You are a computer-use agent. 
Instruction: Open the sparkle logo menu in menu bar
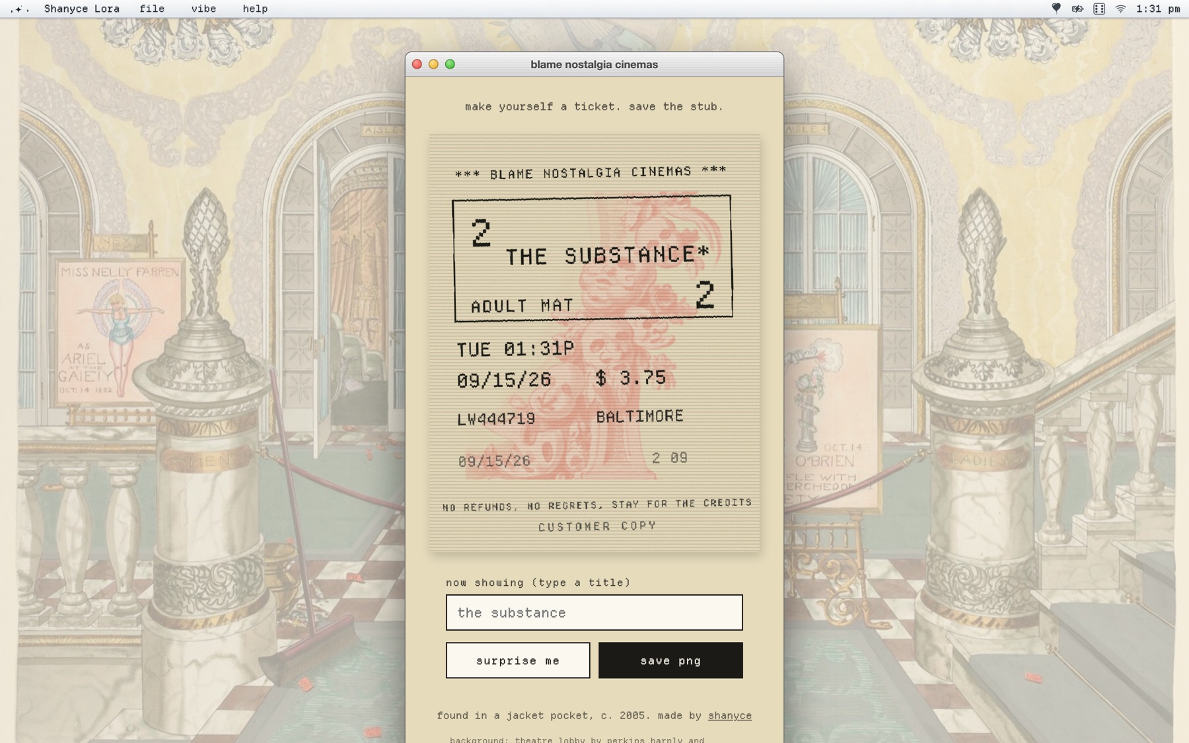[19, 9]
